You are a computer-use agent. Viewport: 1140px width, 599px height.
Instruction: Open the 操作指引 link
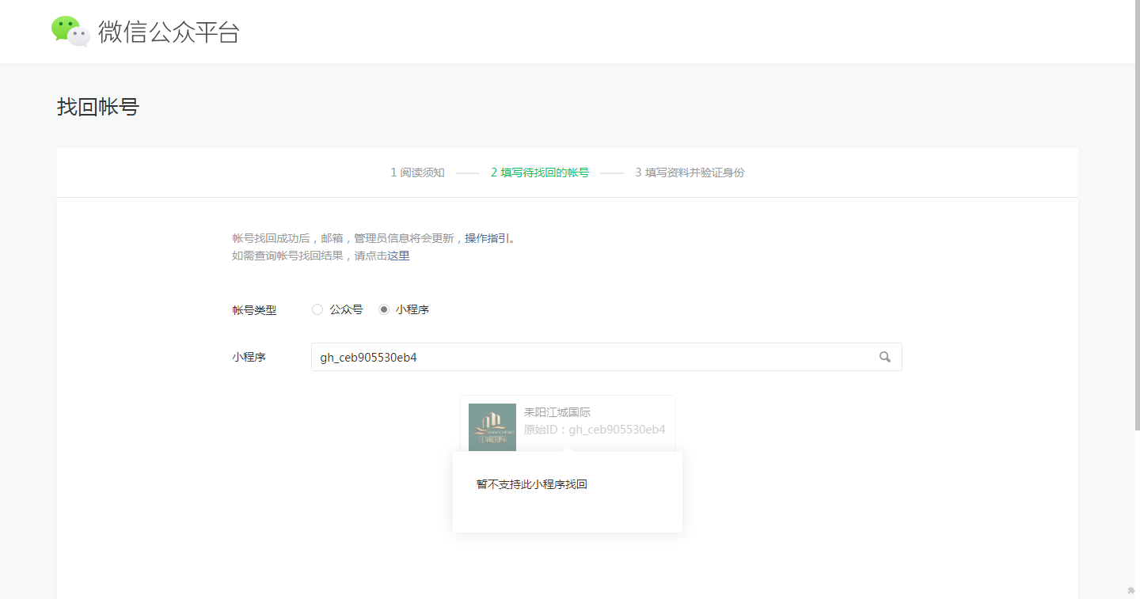[x=487, y=238]
